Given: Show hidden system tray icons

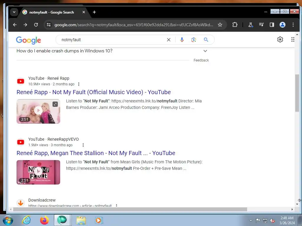Looking at the screenshot, I should point(251,220).
